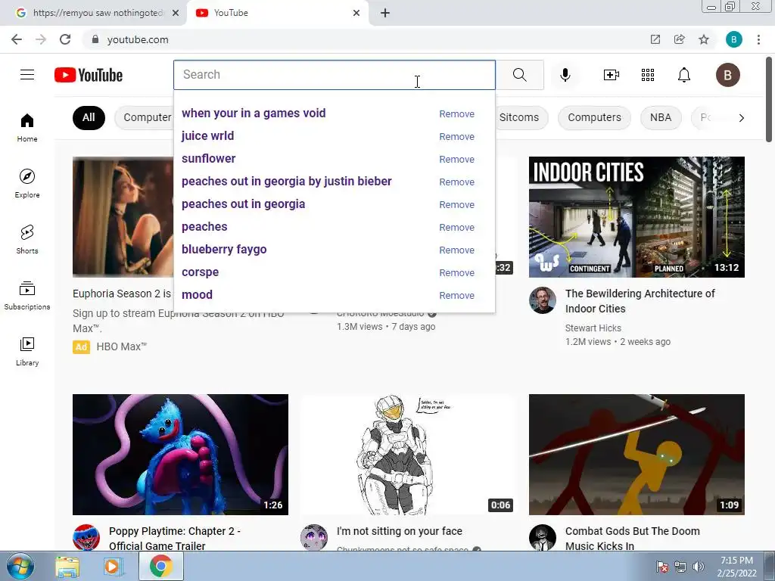Click the taskbar clock 7:15 PM

pos(736,567)
